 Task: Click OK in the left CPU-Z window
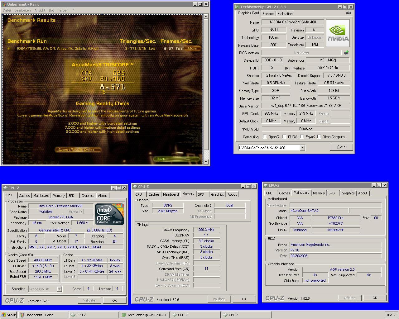click(114, 300)
